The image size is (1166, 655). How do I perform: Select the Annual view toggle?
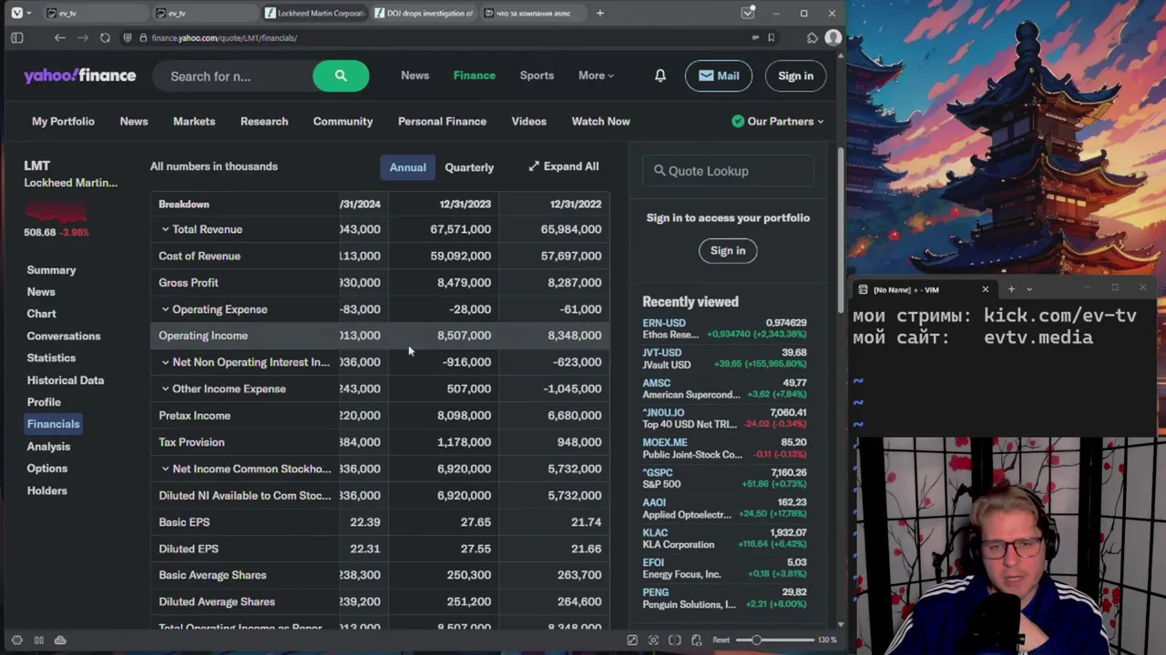(407, 167)
